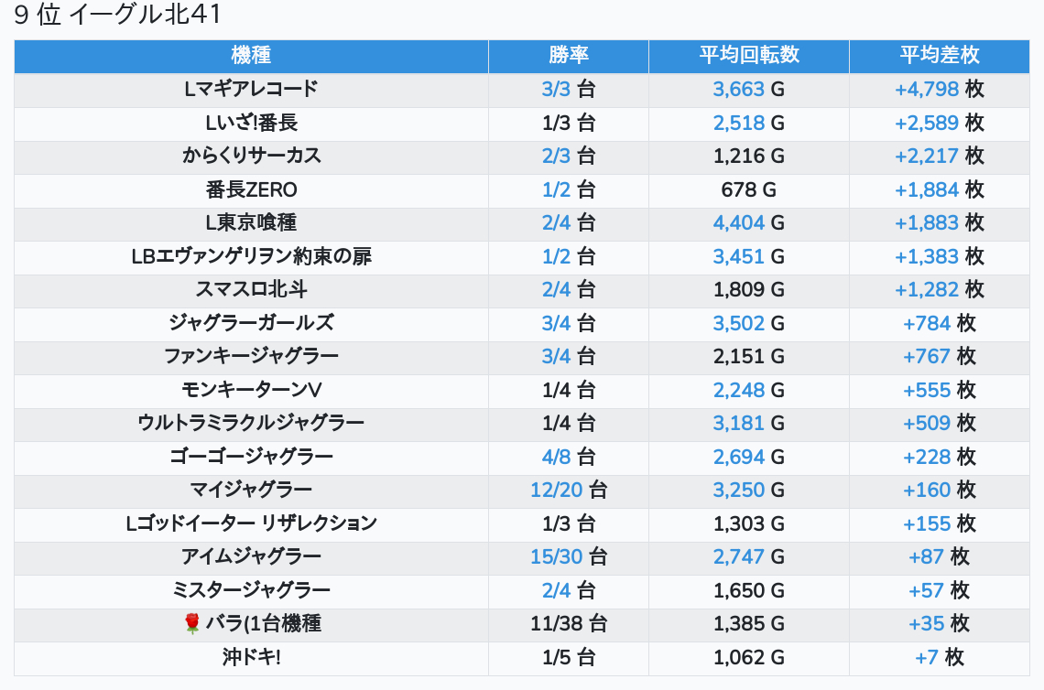Click average spins 2,151 G
This screenshot has width=1044, height=690.
(x=749, y=356)
